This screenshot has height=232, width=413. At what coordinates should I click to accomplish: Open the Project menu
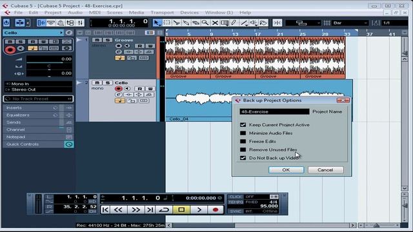(53, 12)
